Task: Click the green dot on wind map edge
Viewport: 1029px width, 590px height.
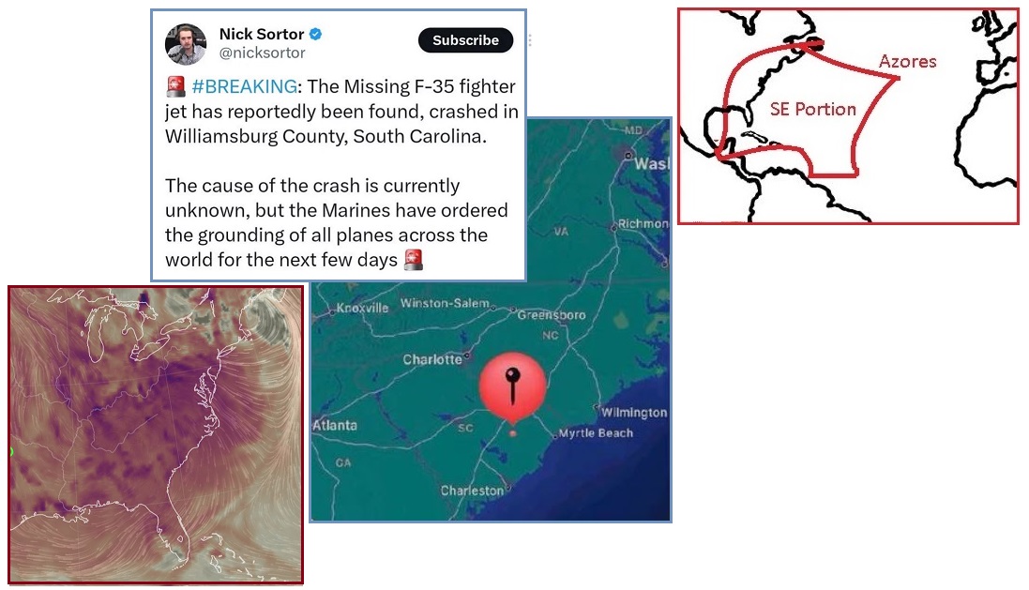Action: point(11,451)
